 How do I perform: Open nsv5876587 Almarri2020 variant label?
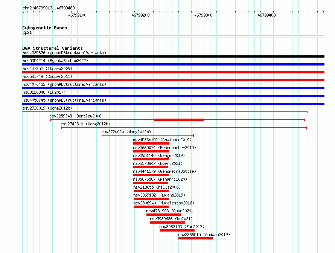(x=160, y=179)
